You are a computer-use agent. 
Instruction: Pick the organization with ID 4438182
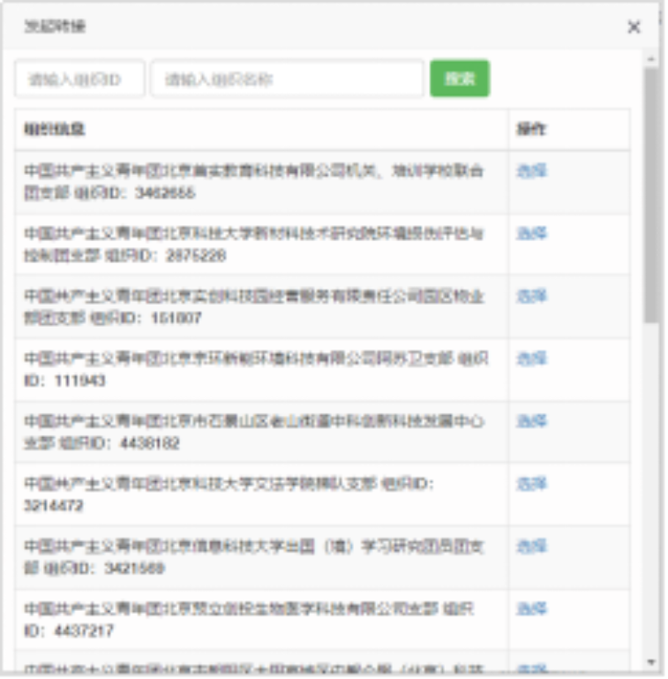coord(531,422)
